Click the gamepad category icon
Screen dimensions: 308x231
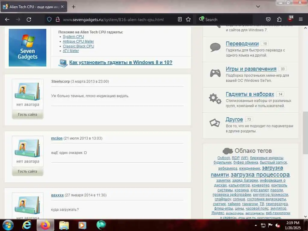point(215,73)
